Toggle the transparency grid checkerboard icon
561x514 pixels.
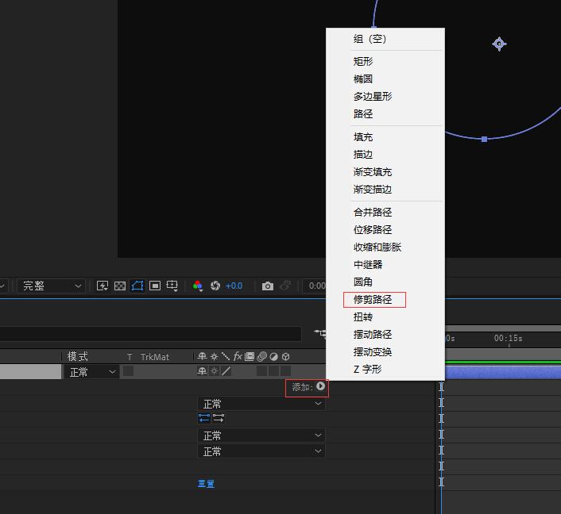pyautogui.click(x=120, y=286)
